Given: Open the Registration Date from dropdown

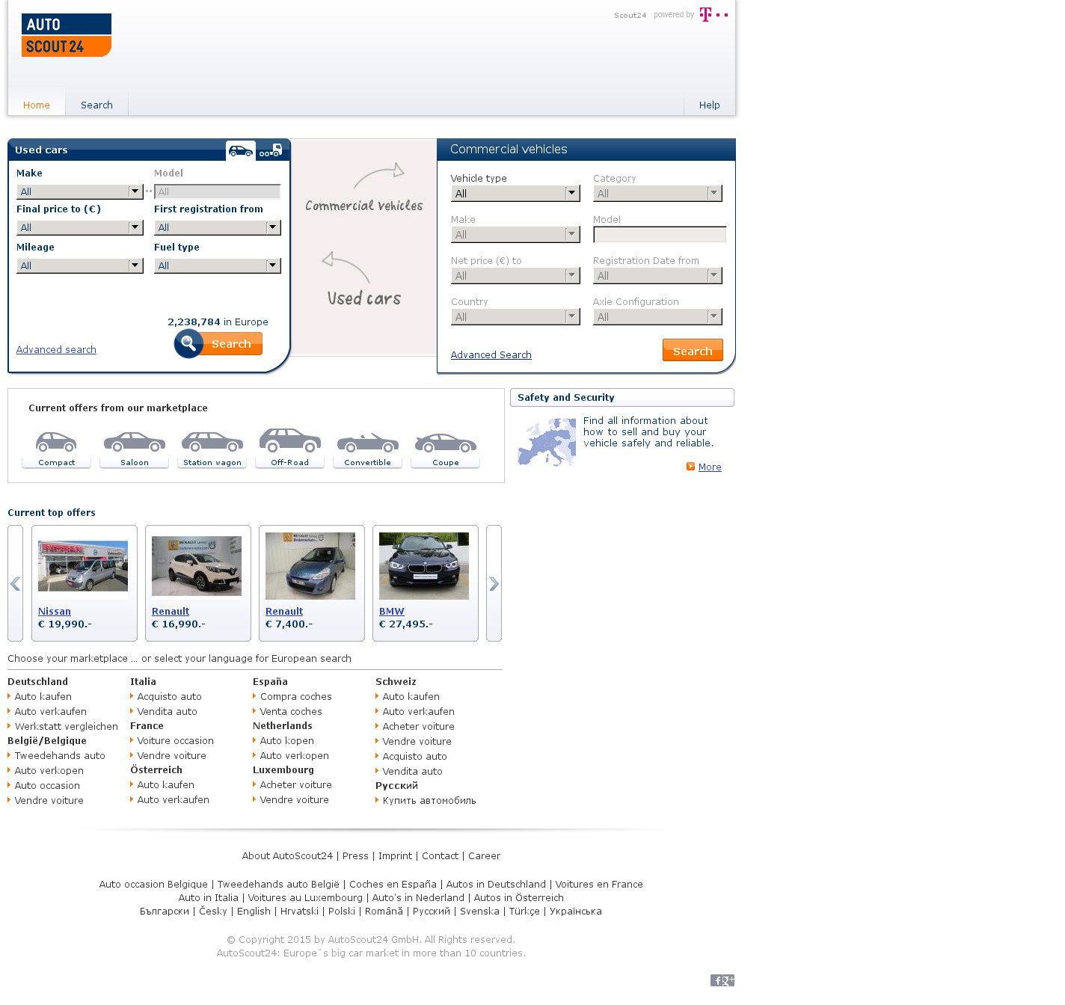Looking at the screenshot, I should coord(657,276).
